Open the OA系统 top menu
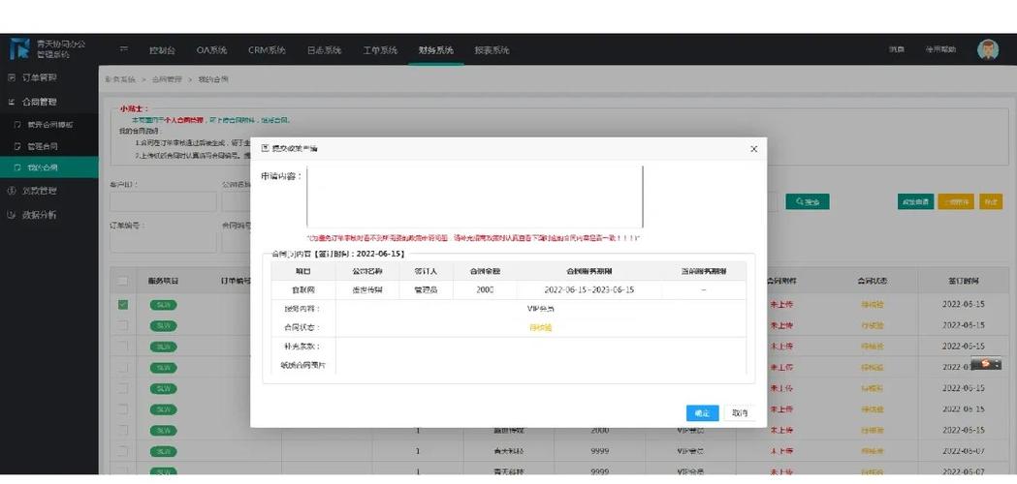The height and width of the screenshot is (484, 1017). tap(211, 50)
